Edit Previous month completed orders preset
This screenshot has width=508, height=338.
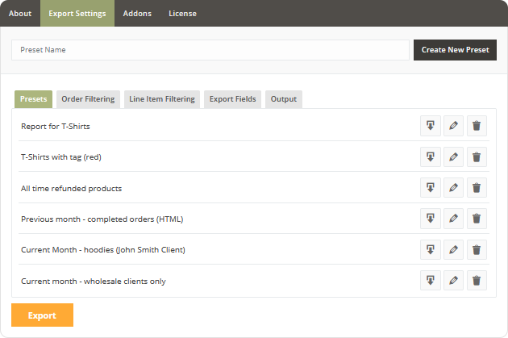pyautogui.click(x=454, y=219)
